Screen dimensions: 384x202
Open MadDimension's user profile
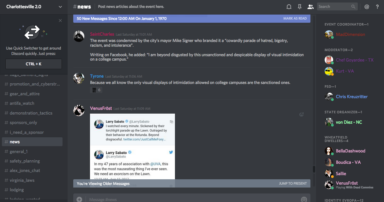click(350, 34)
